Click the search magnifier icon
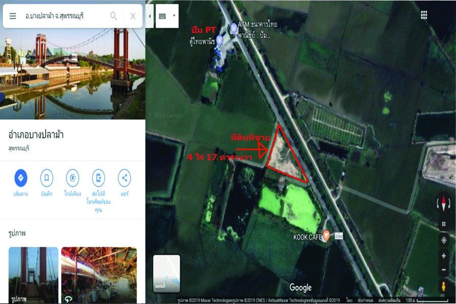The image size is (456, 304). click(113, 16)
